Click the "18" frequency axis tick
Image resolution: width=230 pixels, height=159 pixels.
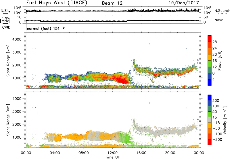[x=19, y=17]
